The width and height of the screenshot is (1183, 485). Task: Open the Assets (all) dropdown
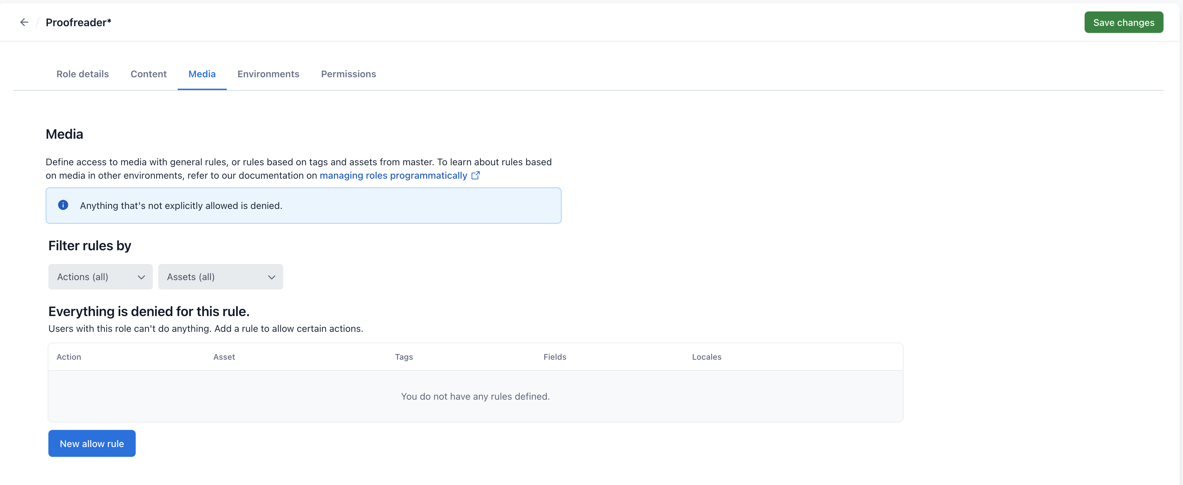click(220, 277)
